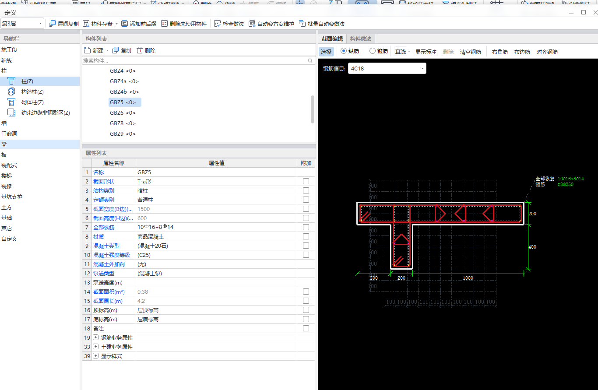Select GBZ9 in component list
Viewport: 598px width, 390px height.
tap(123, 134)
